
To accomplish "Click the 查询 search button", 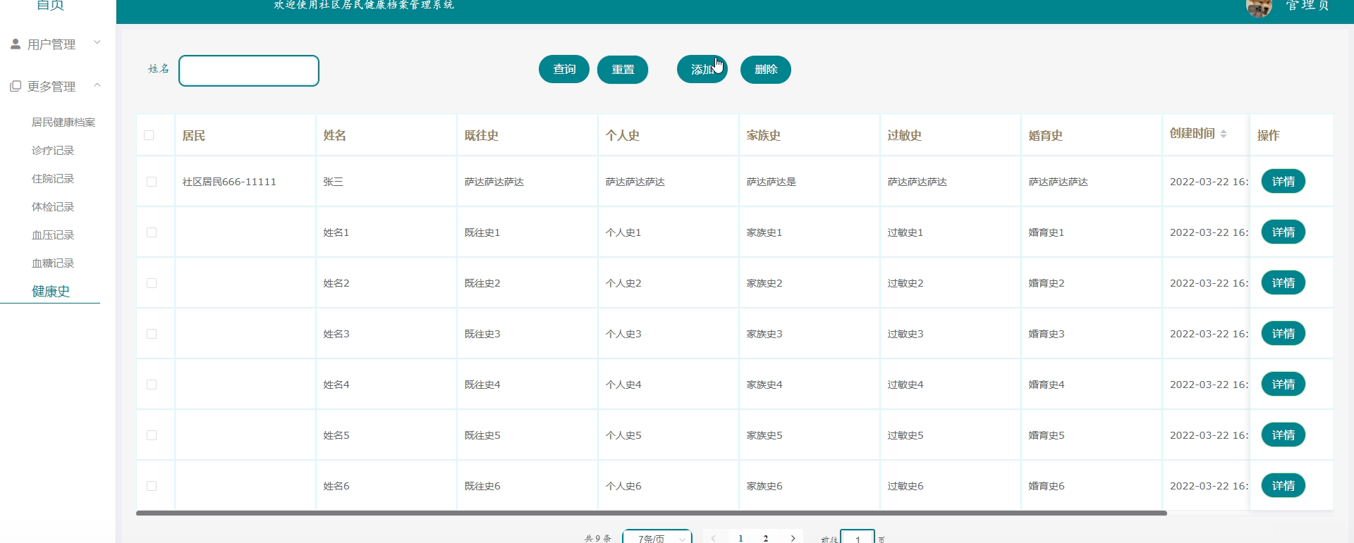I will pos(564,69).
